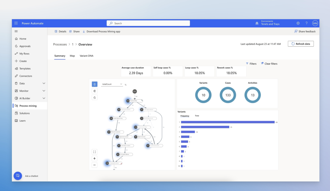Click the 2.39 Days average duration value
The image size is (330, 191).
tap(136, 73)
